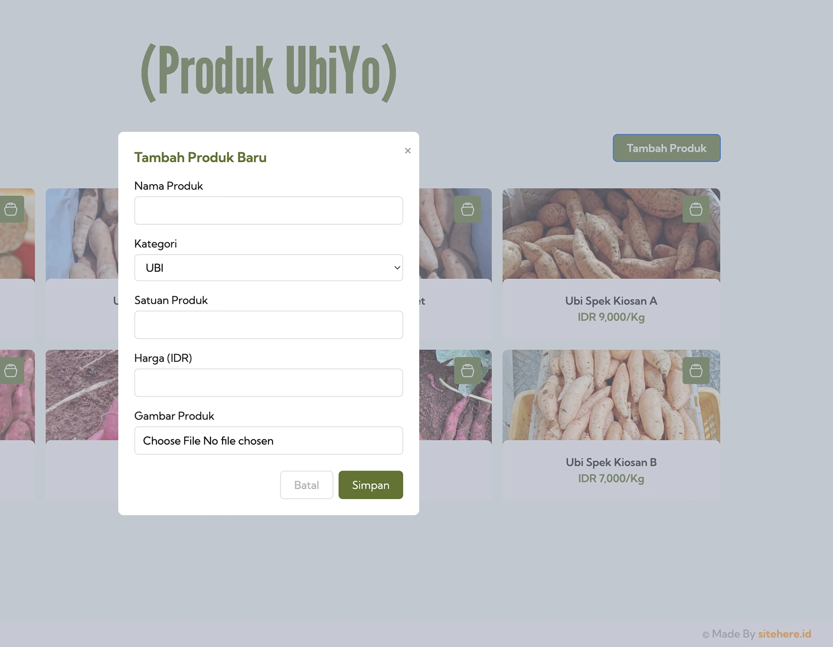The width and height of the screenshot is (833, 647).
Task: Open the Kategori dropdown showing UBI
Action: pos(268,268)
